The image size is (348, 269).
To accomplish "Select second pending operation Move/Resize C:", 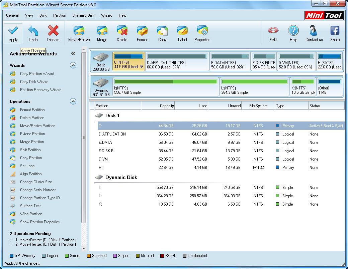I will tap(46, 244).
